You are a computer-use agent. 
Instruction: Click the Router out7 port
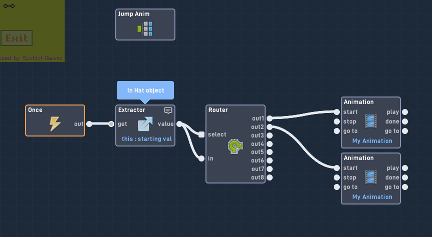[x=270, y=169]
